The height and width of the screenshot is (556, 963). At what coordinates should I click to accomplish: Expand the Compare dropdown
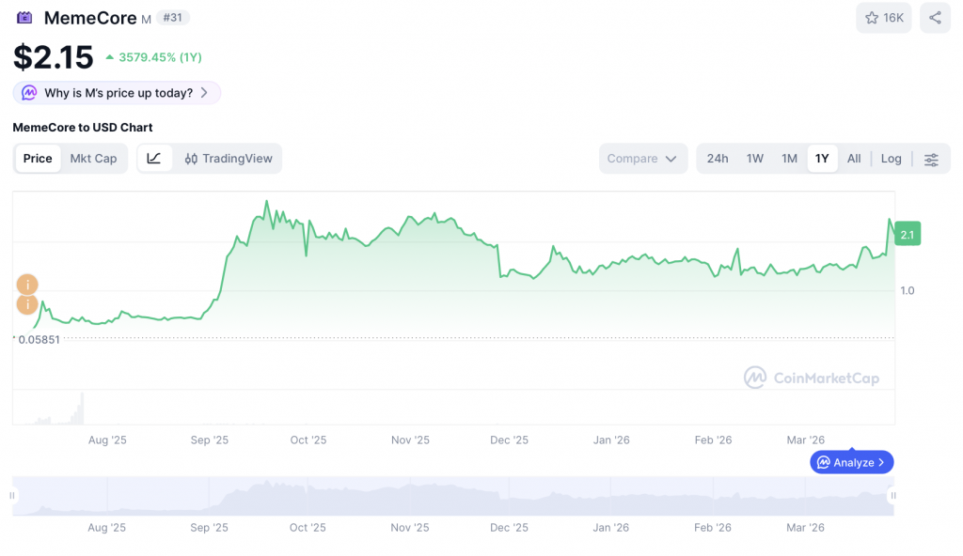pyautogui.click(x=642, y=159)
